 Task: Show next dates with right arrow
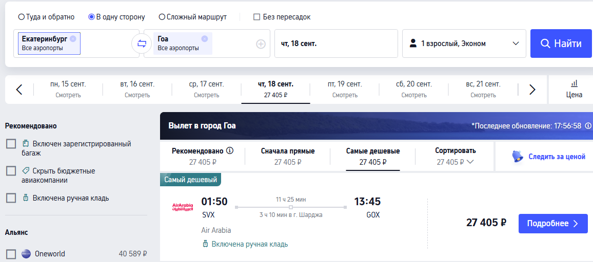click(532, 90)
